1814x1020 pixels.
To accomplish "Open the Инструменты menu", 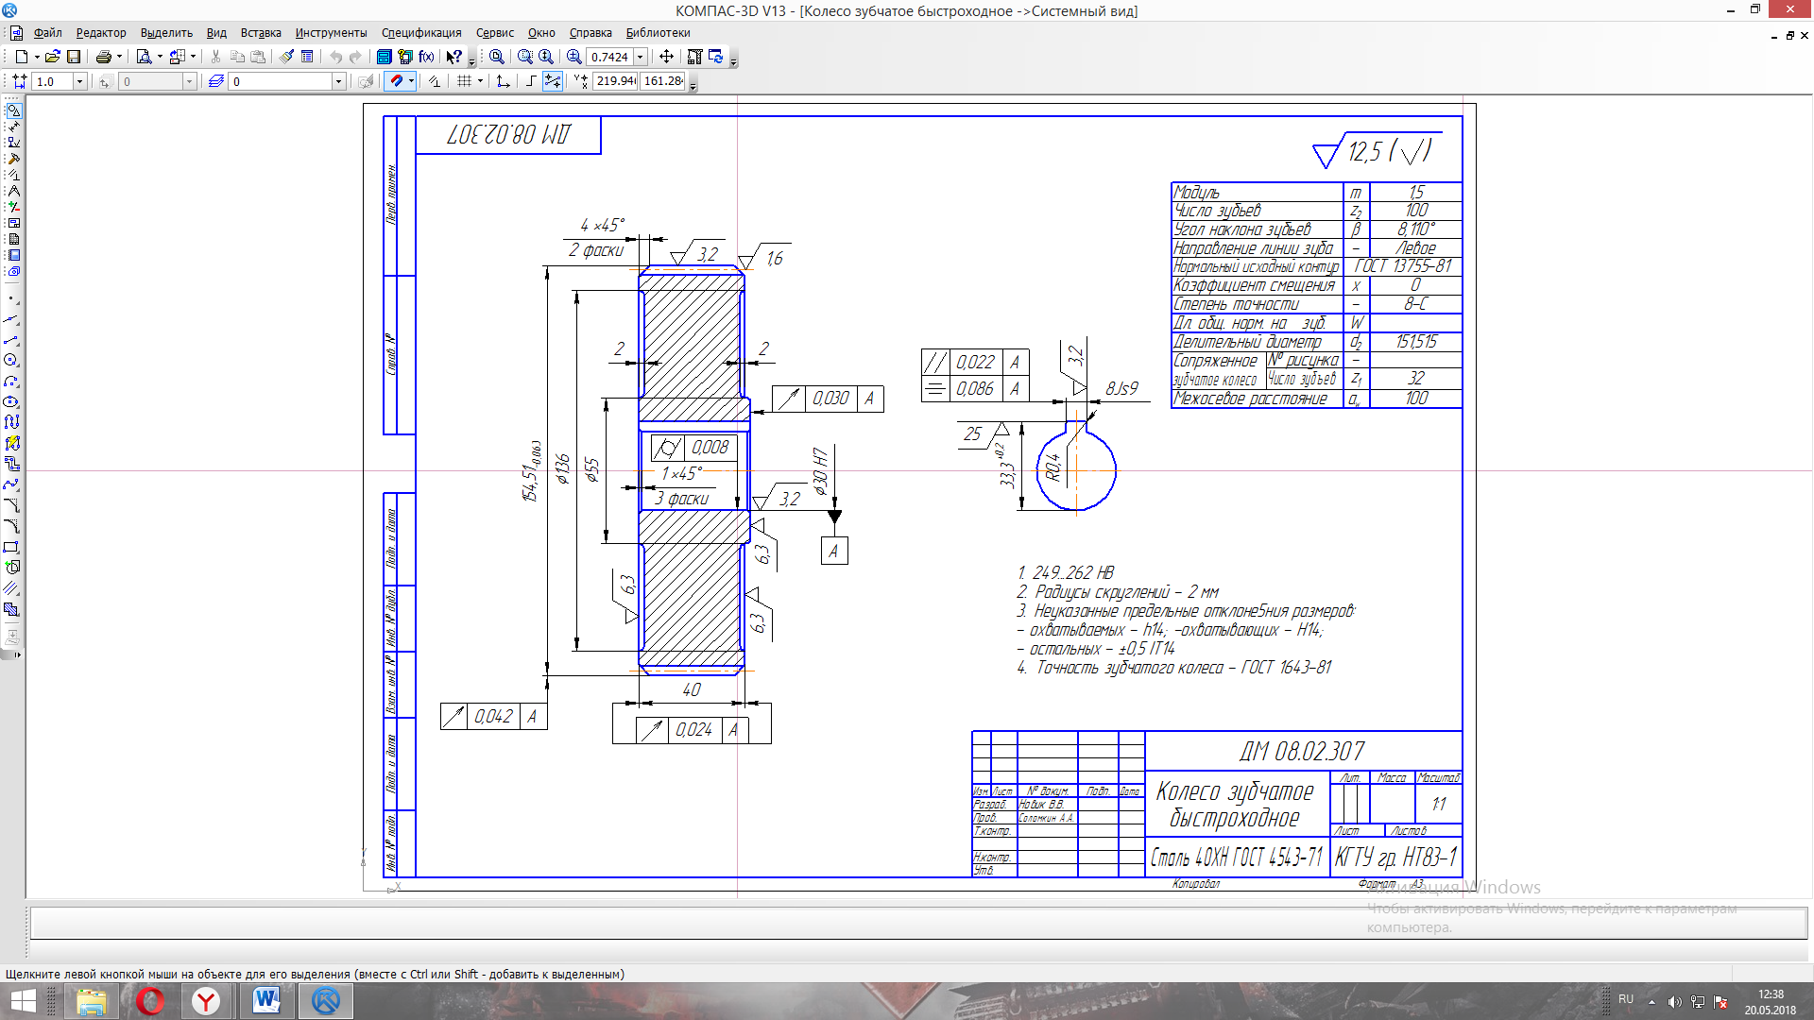I will click(x=331, y=33).
